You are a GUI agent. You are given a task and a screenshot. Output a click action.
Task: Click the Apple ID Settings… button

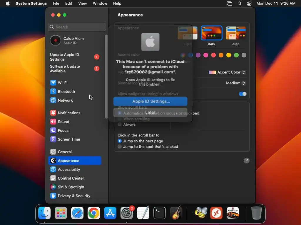150,101
